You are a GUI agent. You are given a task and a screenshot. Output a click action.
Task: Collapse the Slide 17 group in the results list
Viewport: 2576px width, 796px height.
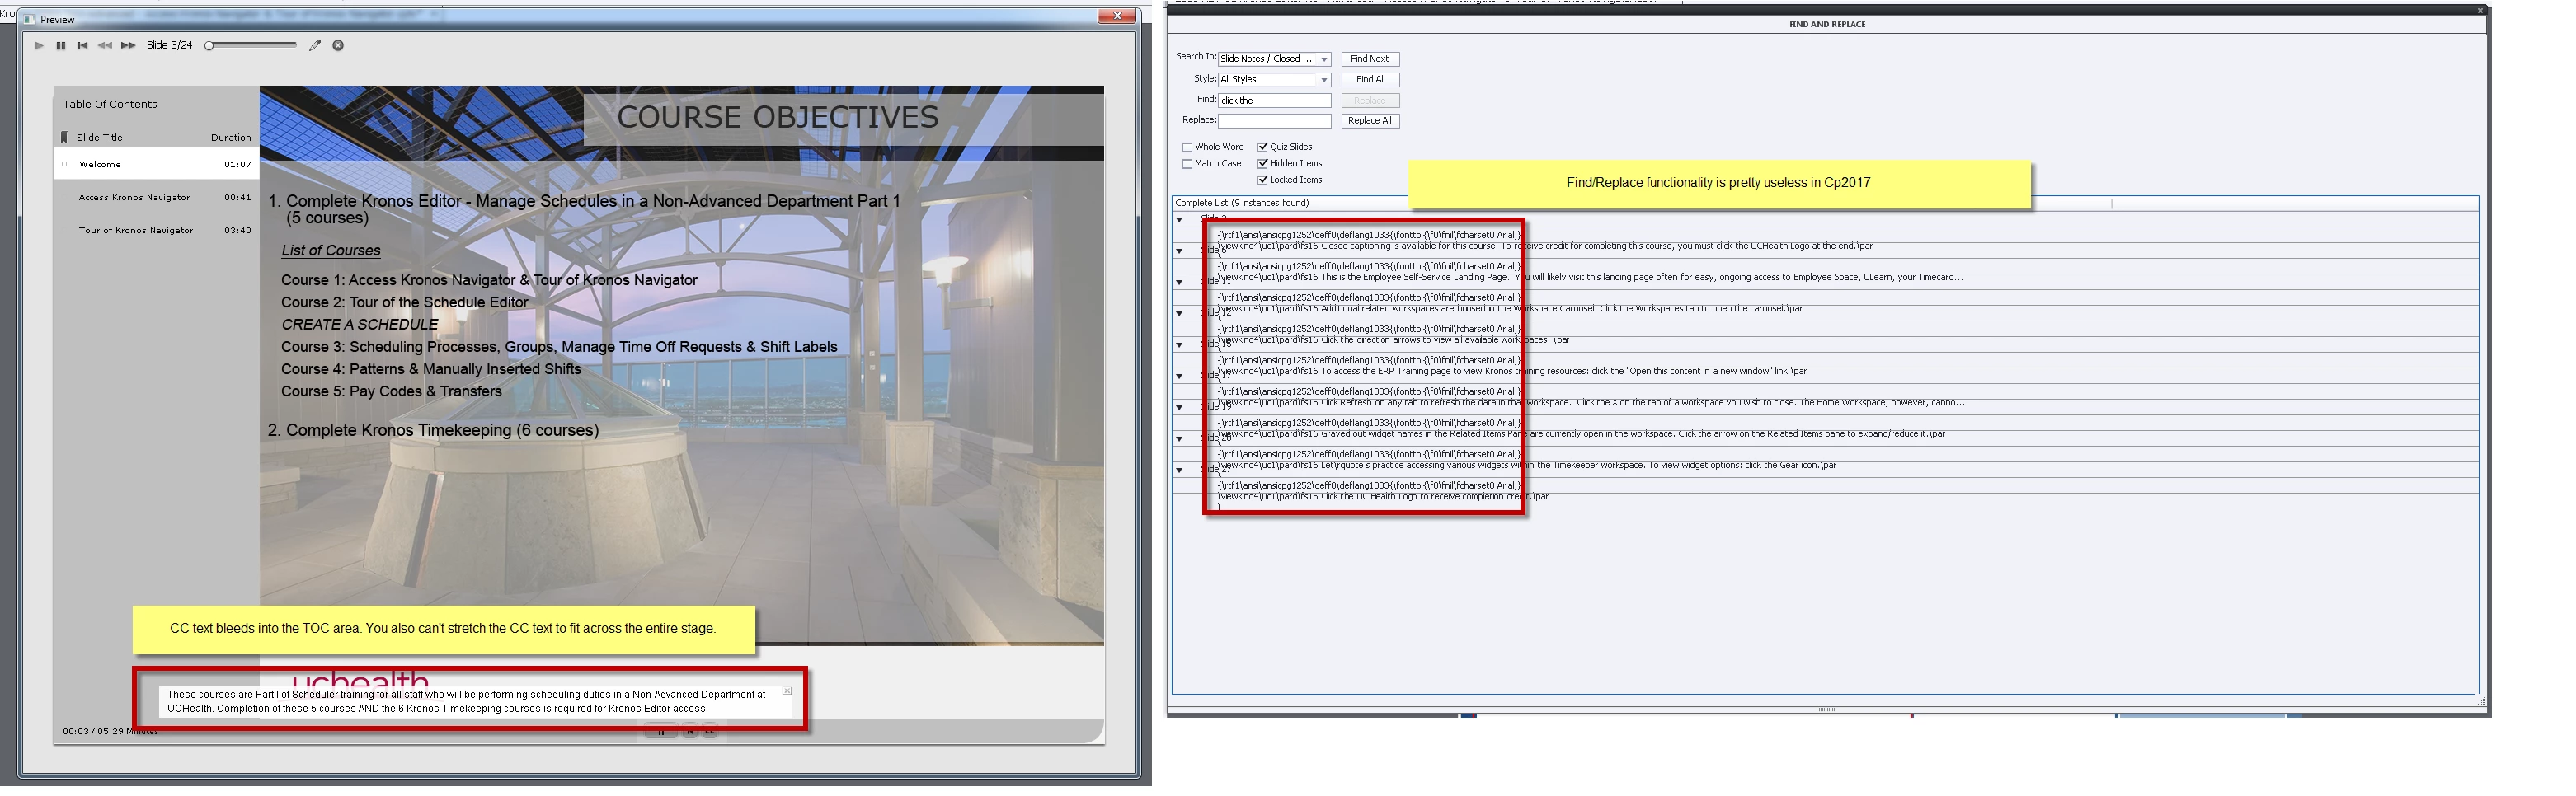tap(1180, 377)
